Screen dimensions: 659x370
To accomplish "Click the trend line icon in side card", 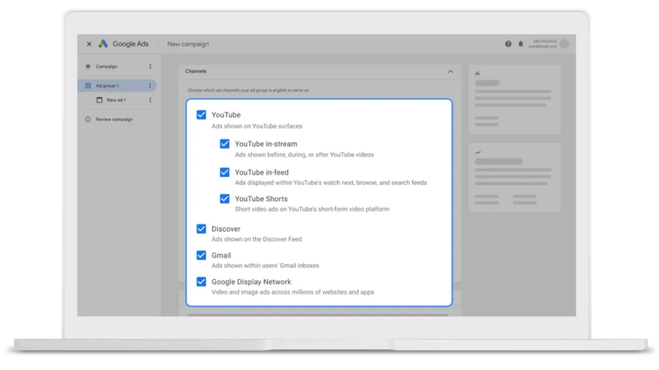I will (x=477, y=151).
